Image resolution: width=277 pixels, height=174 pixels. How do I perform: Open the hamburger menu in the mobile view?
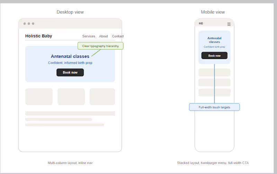pyautogui.click(x=229, y=24)
